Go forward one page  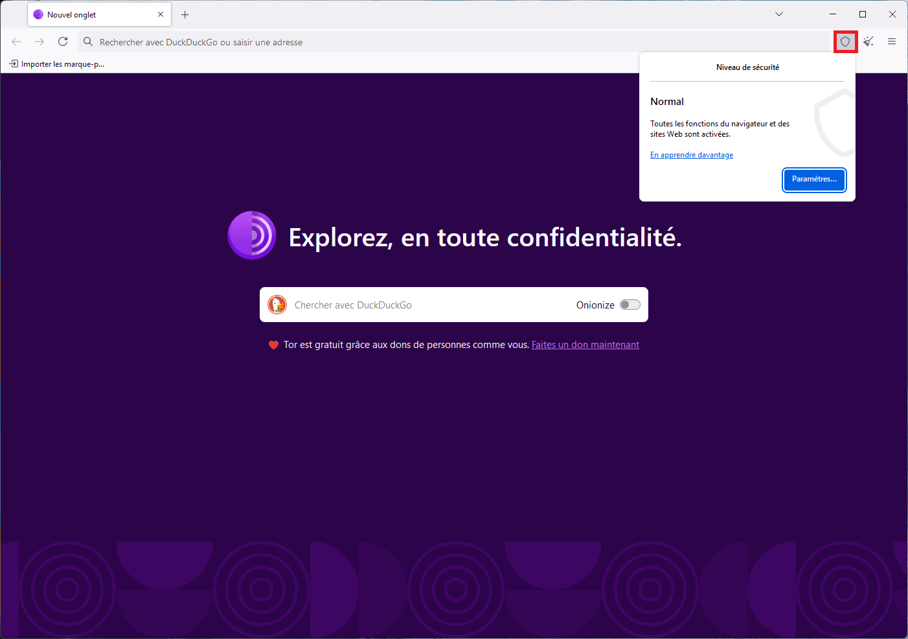(x=40, y=41)
